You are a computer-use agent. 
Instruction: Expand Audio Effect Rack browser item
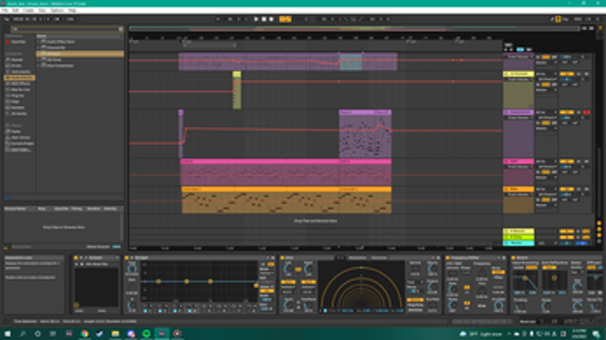pyautogui.click(x=39, y=42)
